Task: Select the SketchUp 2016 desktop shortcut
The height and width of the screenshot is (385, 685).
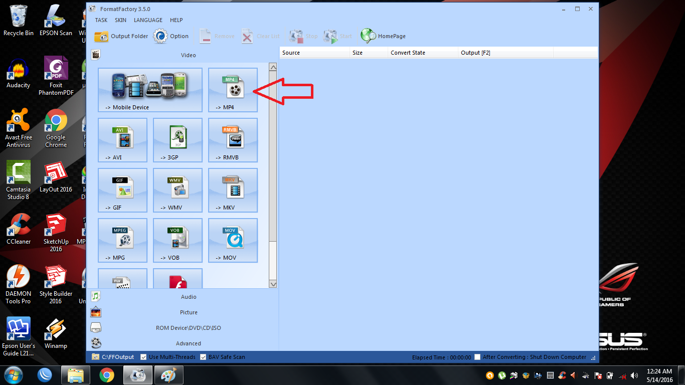Action: [x=56, y=233]
